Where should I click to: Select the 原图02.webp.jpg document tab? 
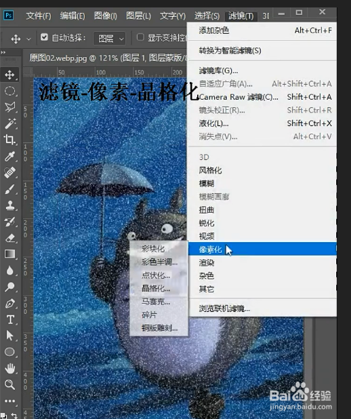107,58
